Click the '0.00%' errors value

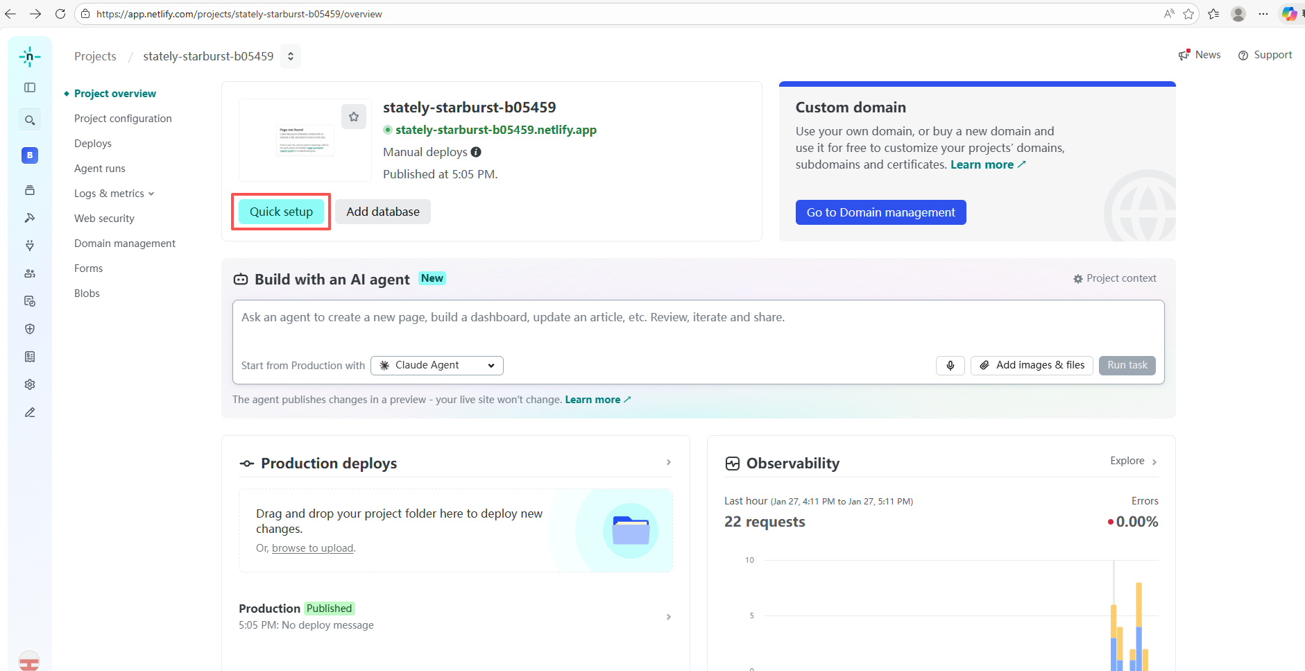[1137, 522]
